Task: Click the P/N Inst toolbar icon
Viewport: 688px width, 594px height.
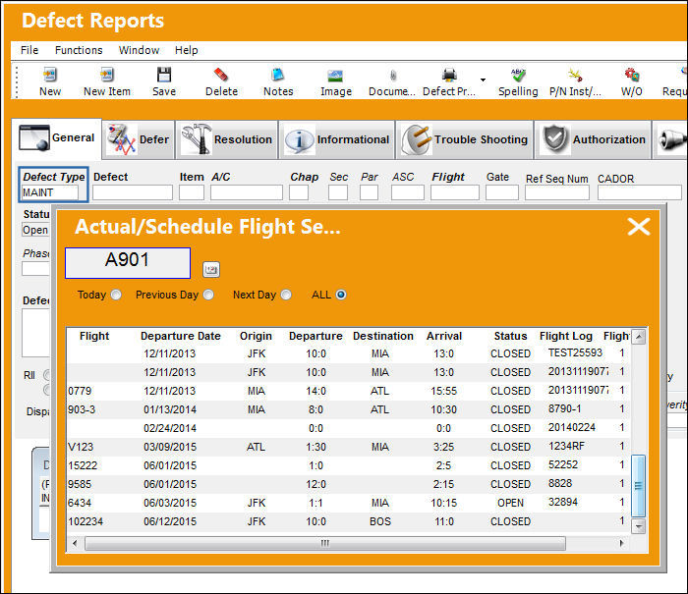Action: point(575,76)
